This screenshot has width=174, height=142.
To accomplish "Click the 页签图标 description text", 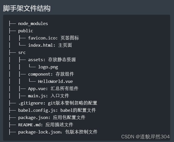I will click(70, 38).
